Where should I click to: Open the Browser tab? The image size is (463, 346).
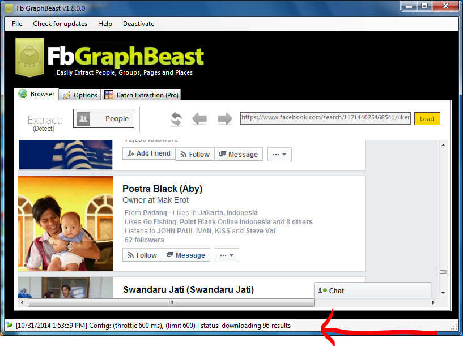[x=36, y=94]
